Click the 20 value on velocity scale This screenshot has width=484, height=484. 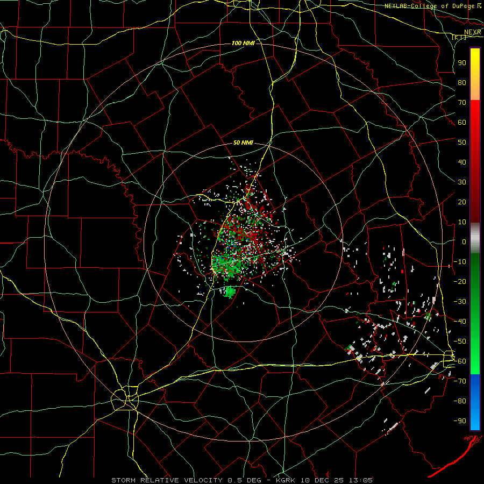462,202
